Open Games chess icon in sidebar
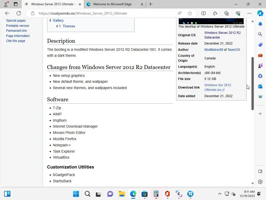The image size is (266, 200). click(x=260, y=66)
